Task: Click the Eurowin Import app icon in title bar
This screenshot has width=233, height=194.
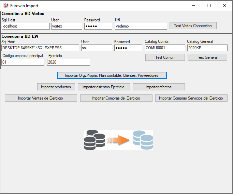Action: 5,5
